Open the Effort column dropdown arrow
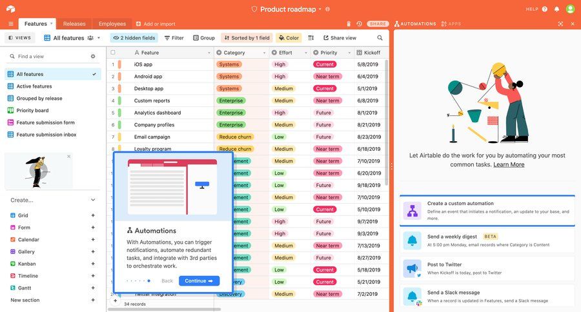Viewport: 581px width, 312px height. click(306, 53)
